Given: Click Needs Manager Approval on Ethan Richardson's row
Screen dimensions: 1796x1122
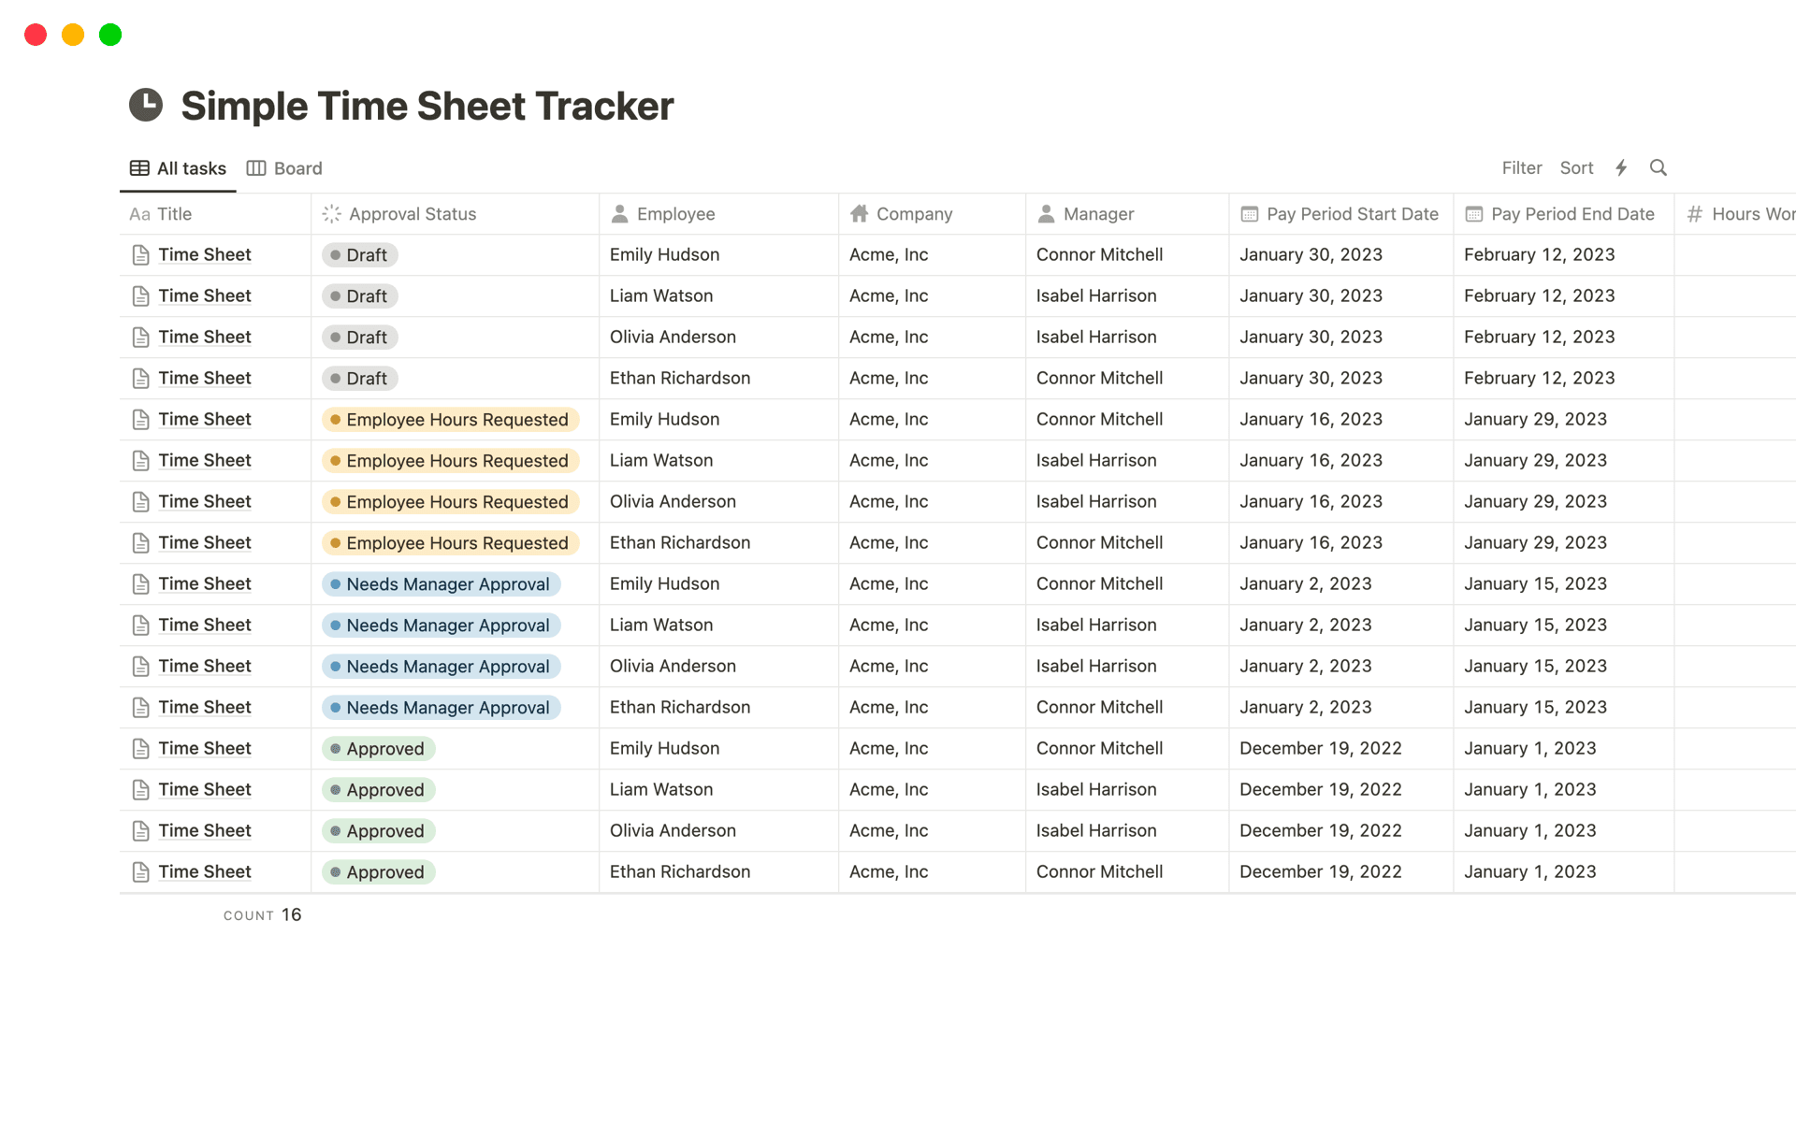Looking at the screenshot, I should pos(441,707).
